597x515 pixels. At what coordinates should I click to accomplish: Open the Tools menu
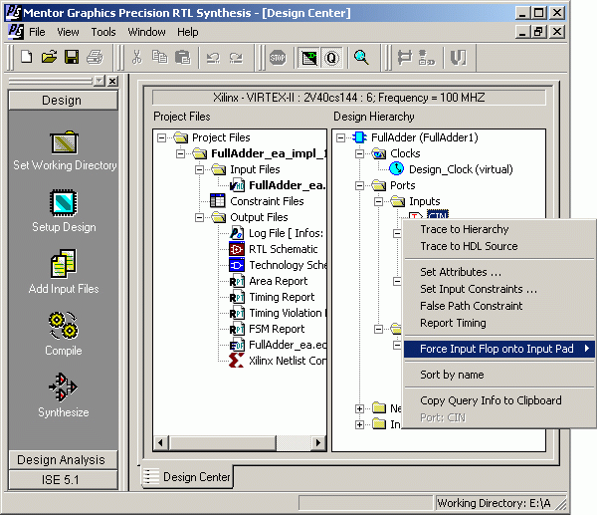(103, 32)
